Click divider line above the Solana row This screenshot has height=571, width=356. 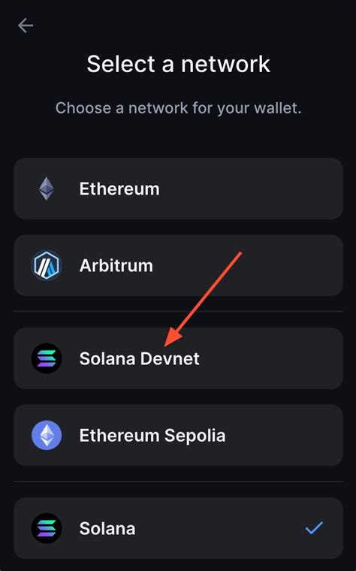pos(178,481)
